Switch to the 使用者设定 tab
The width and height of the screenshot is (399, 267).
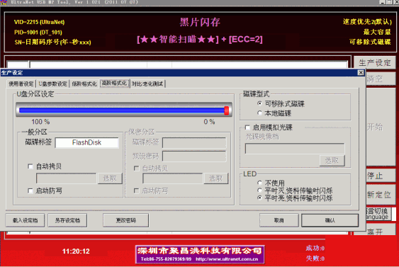click(21, 84)
